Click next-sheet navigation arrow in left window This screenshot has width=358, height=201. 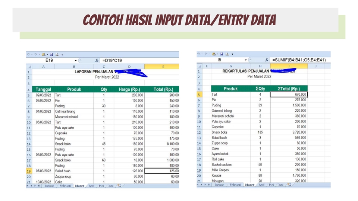[x=35, y=186]
